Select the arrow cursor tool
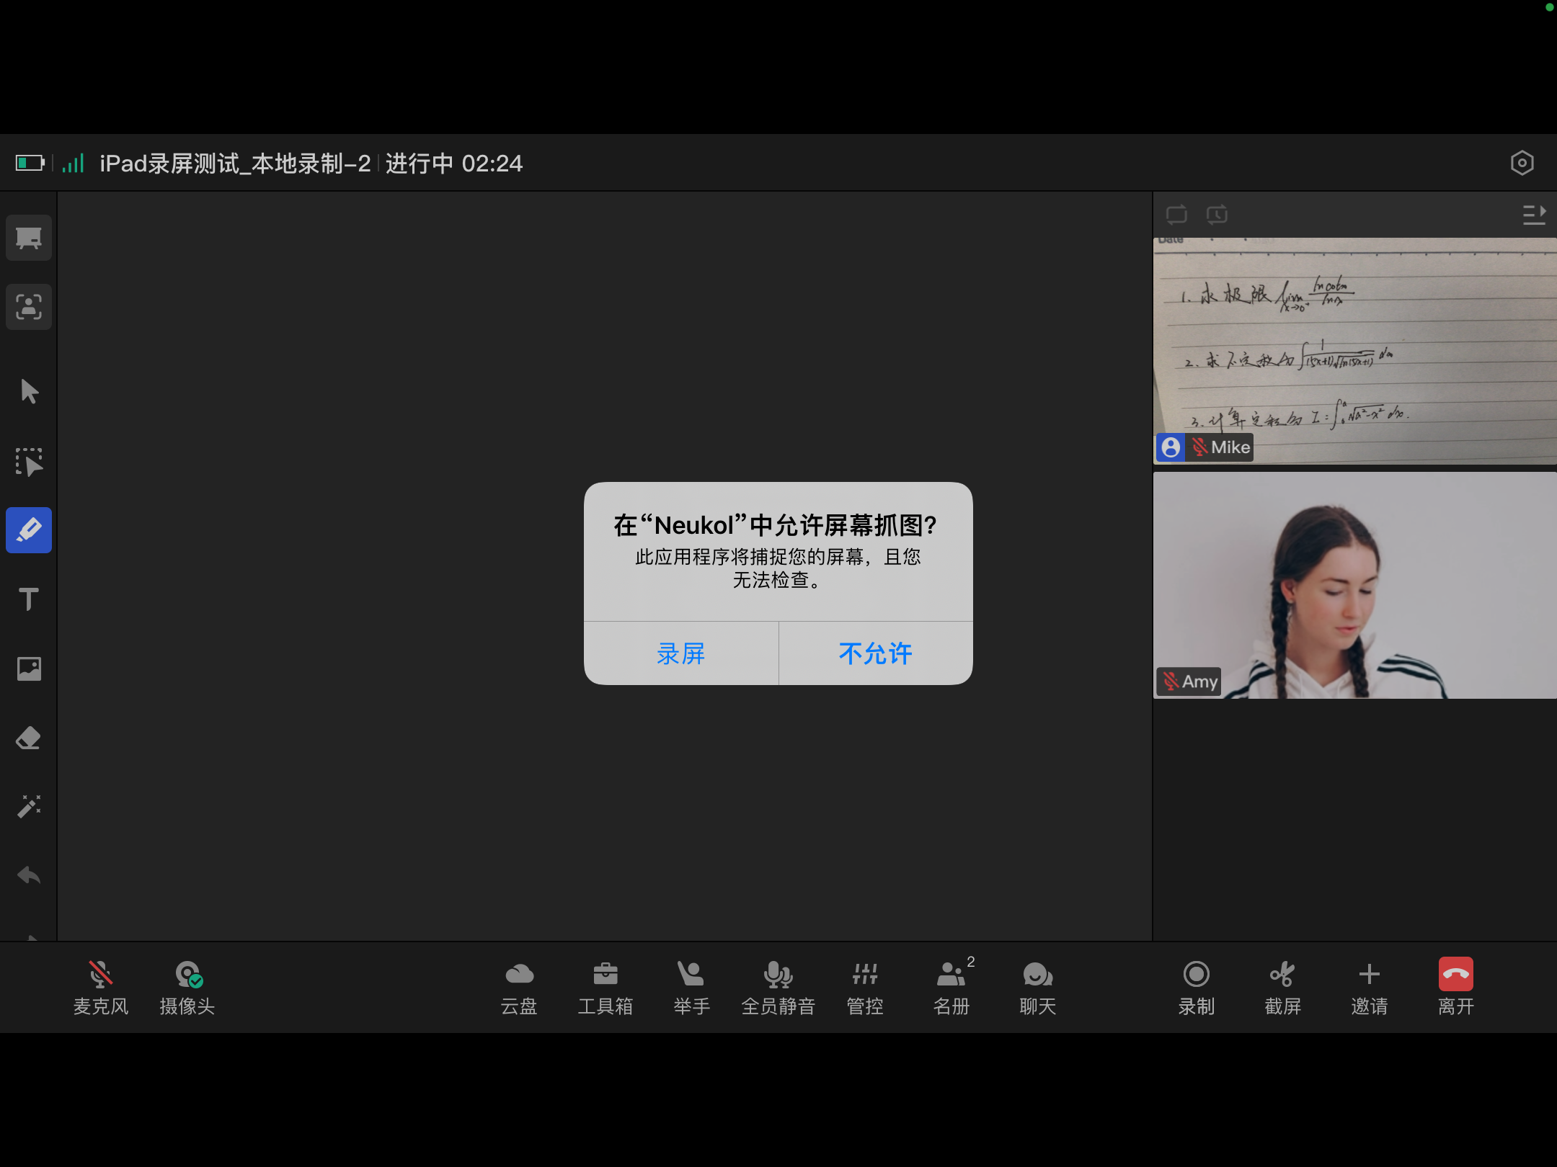 coord(29,391)
